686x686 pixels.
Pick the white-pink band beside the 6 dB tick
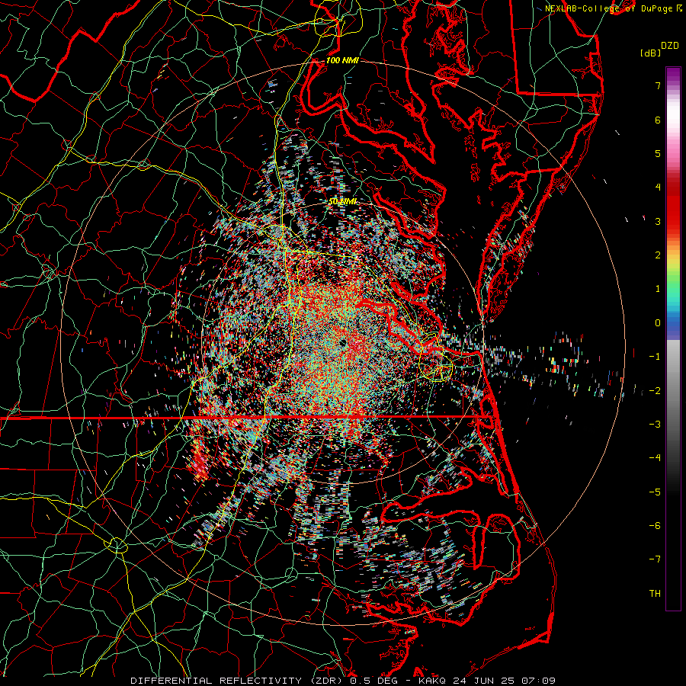click(673, 120)
